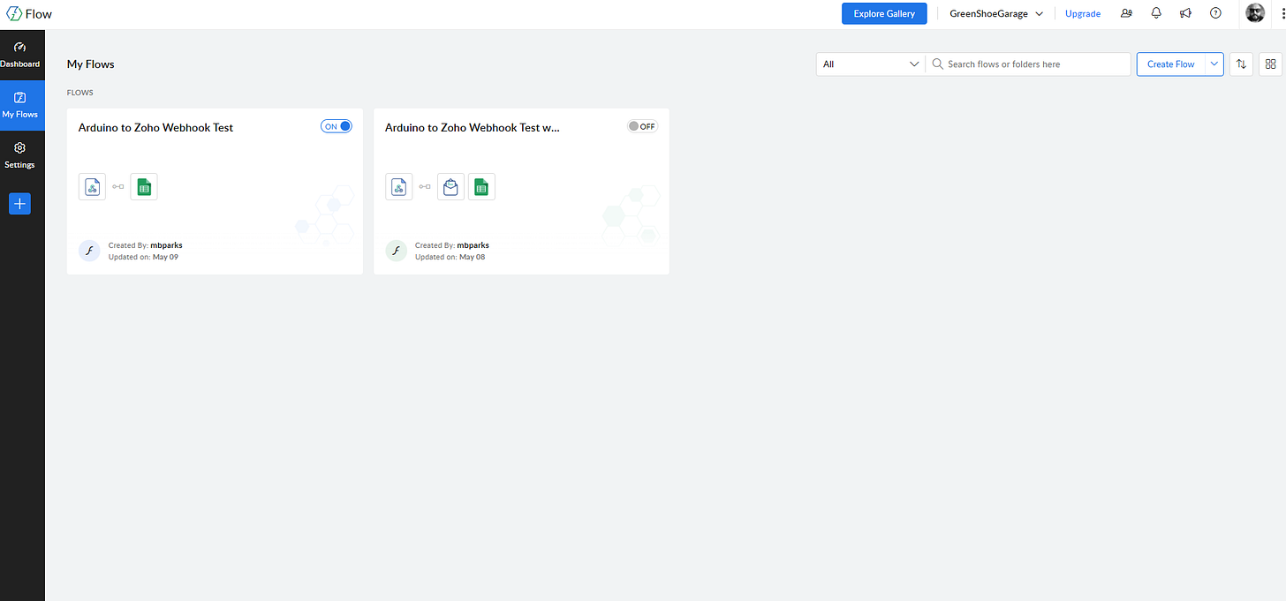Click the FLOWS section label

pos(80,92)
